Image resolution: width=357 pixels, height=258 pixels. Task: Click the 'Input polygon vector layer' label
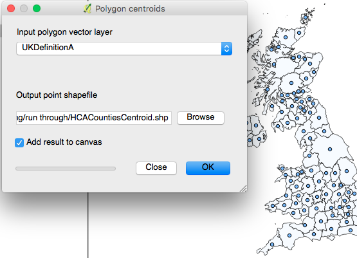point(64,32)
